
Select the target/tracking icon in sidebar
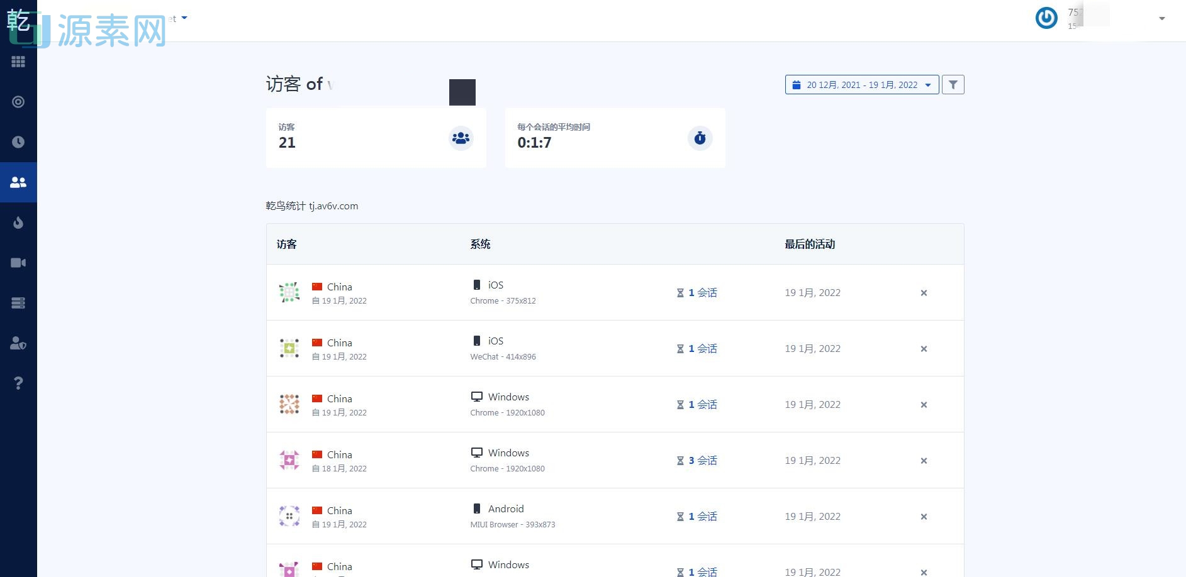(18, 101)
